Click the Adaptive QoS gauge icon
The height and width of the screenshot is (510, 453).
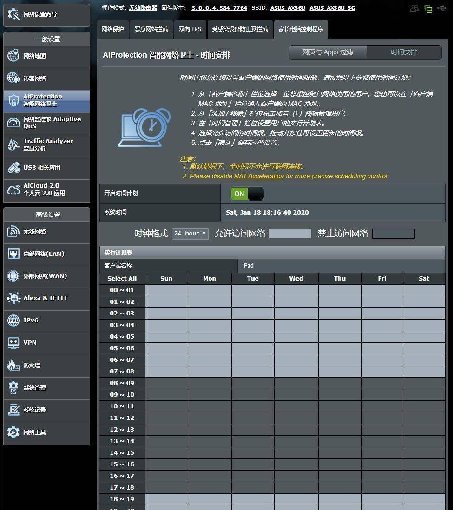click(13, 123)
